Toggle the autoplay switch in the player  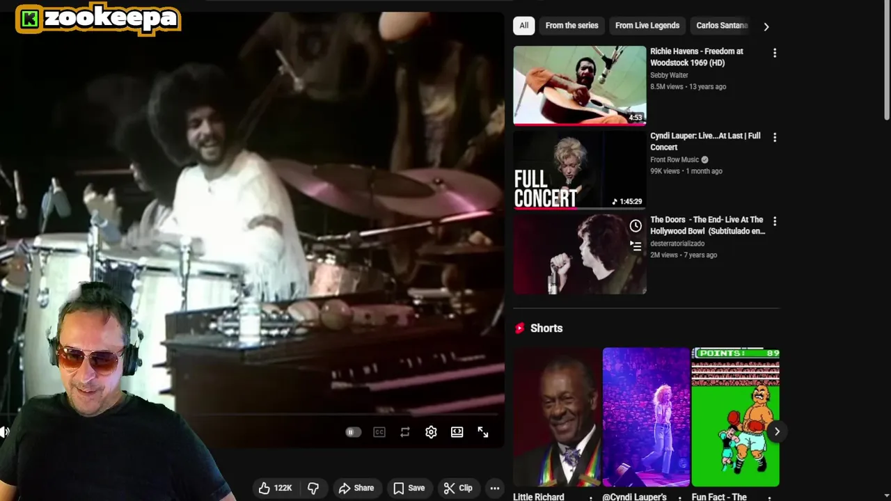(x=353, y=432)
